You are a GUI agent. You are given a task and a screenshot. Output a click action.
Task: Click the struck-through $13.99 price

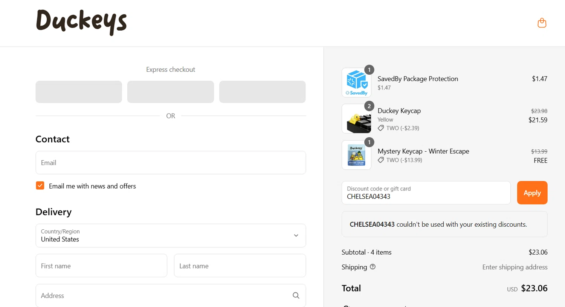point(539,151)
